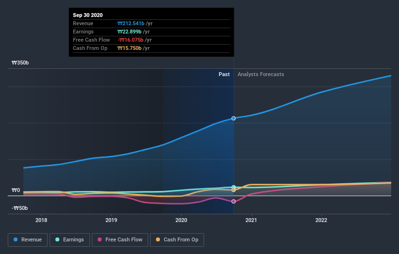Click the Earnings row label in tooltip
This screenshot has width=399, height=254.
pos(83,32)
